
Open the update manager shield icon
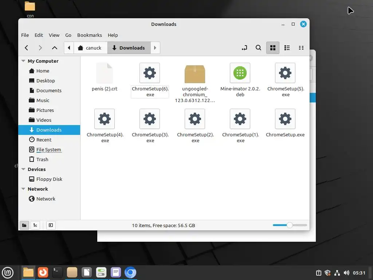coord(327,273)
